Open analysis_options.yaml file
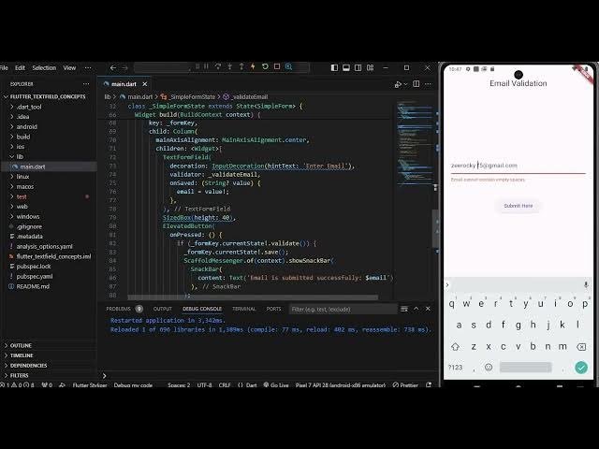 pyautogui.click(x=44, y=246)
